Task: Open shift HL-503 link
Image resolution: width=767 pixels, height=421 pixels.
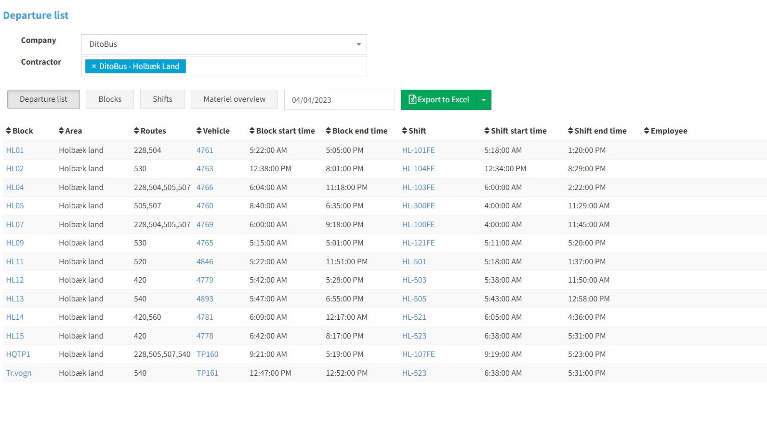Action: (x=414, y=280)
